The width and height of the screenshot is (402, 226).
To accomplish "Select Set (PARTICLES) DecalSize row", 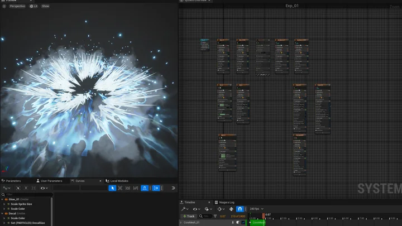I will 28,223.
